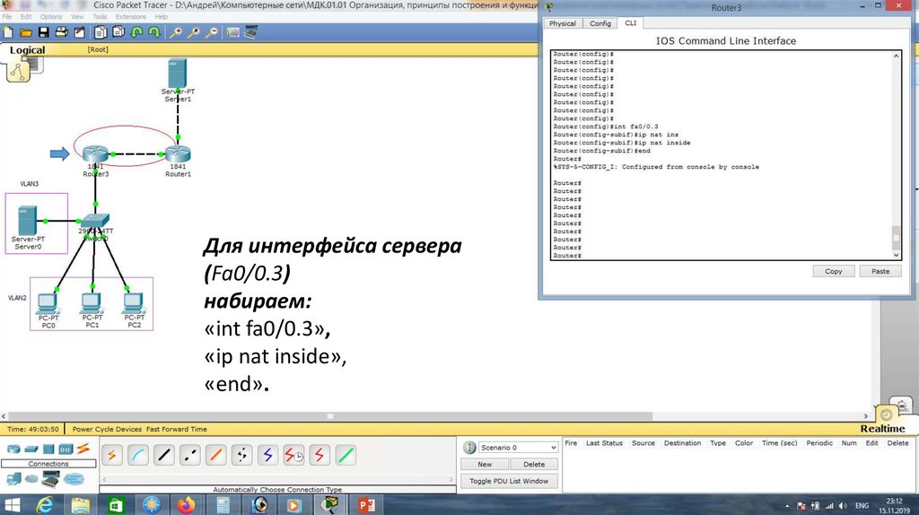Click inside the IOS command line terminal
Screen dimensions: 919x515
(722, 155)
